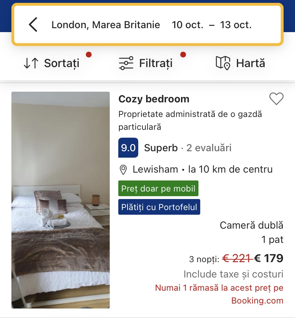Switch to Hartă map view

tap(250, 63)
